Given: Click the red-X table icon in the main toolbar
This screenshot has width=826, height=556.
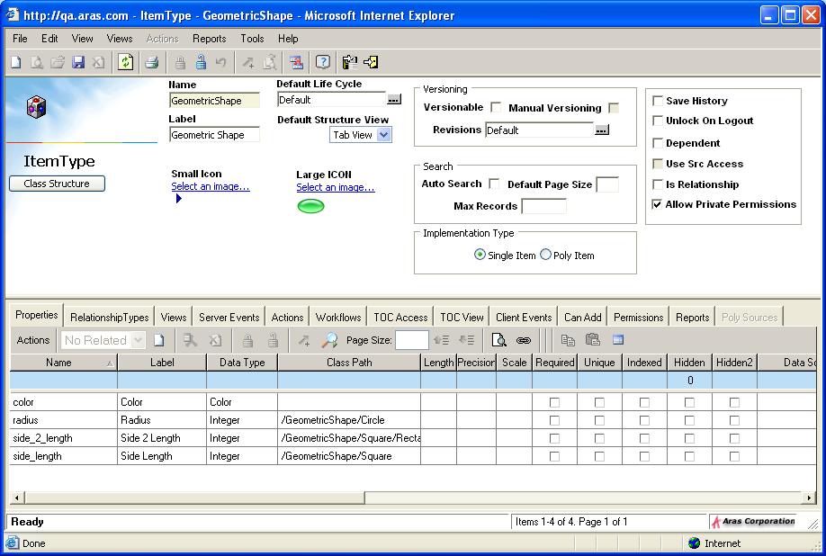Looking at the screenshot, I should (296, 63).
